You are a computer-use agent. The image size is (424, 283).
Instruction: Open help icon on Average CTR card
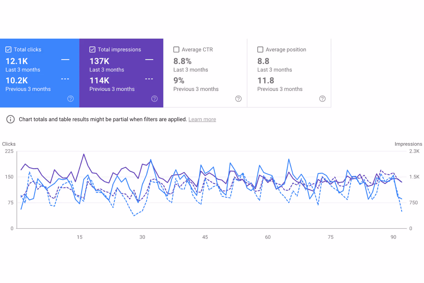[238, 99]
